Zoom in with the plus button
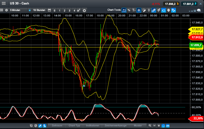 159,126
